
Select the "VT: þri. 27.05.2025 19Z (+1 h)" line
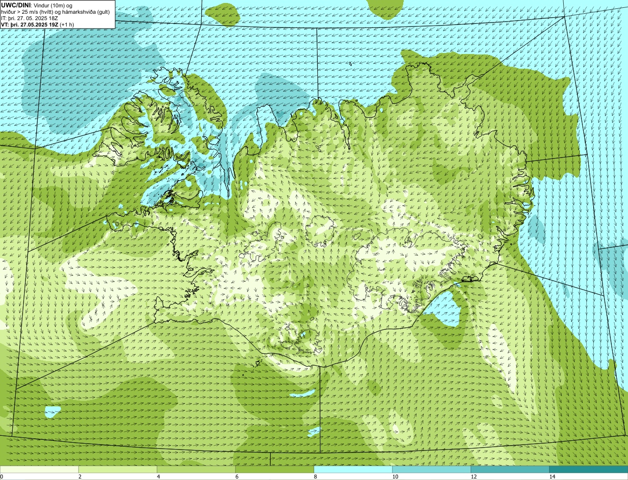(38, 25)
